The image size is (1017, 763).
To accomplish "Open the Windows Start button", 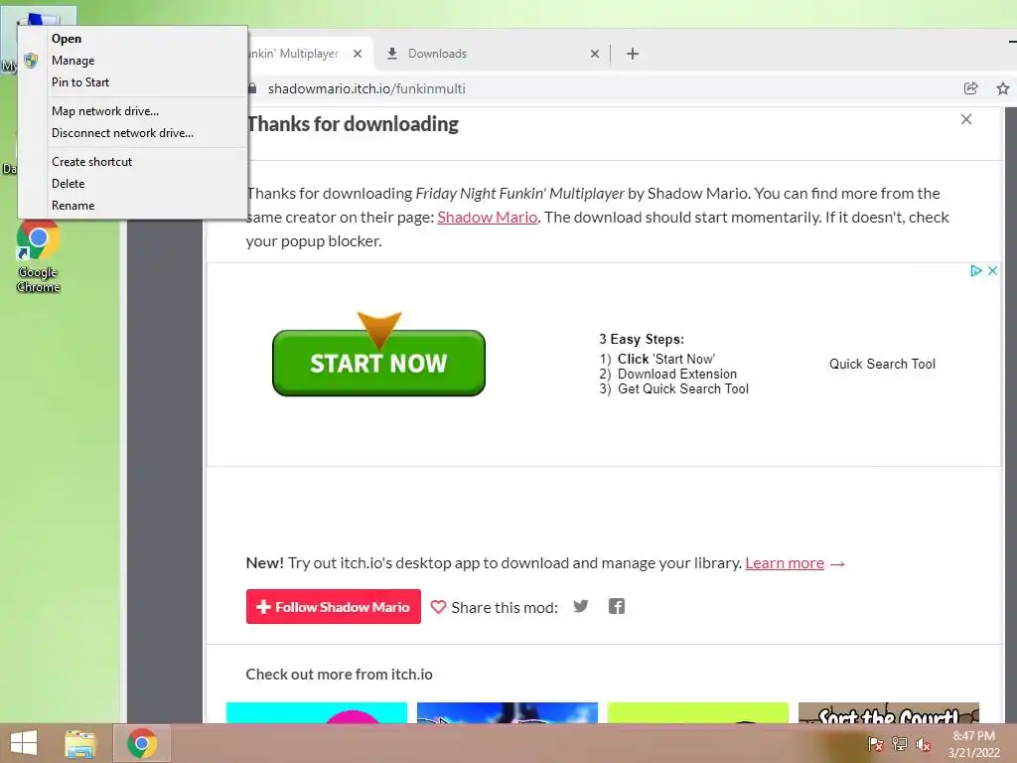I will [24, 743].
